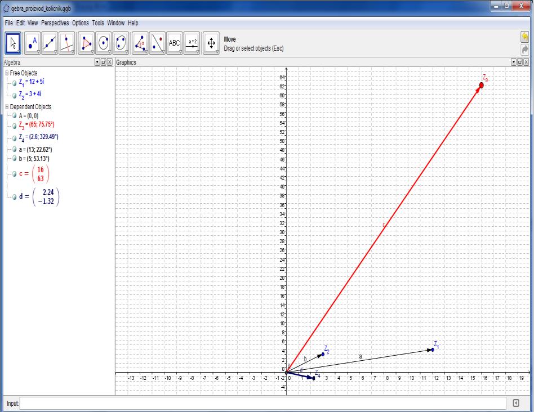
Task: Collapse the Free Objects group
Action: tap(6, 73)
